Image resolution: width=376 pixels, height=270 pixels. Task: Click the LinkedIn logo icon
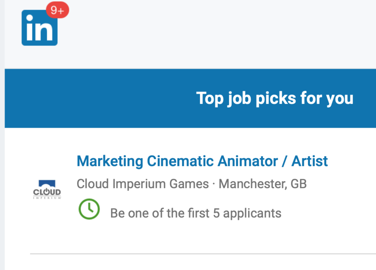(40, 28)
